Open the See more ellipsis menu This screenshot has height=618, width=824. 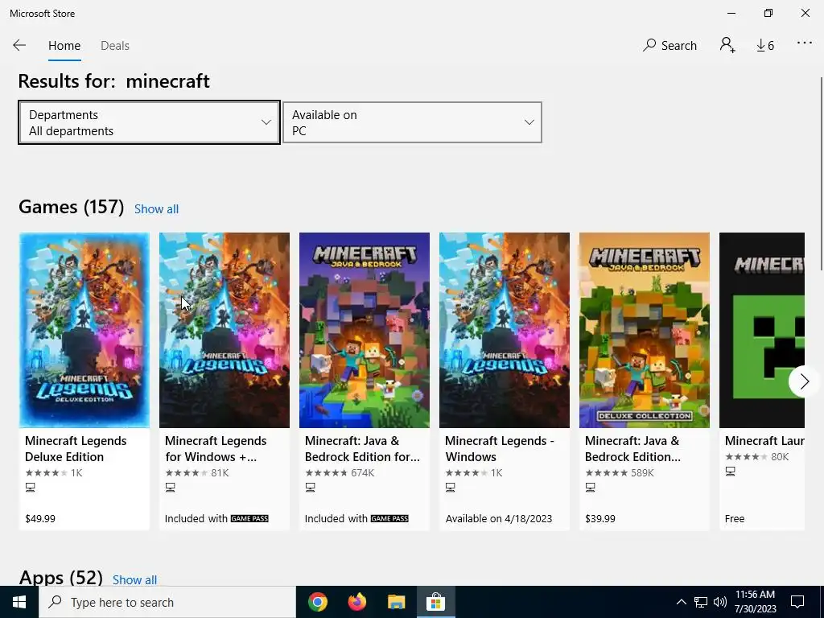(805, 43)
